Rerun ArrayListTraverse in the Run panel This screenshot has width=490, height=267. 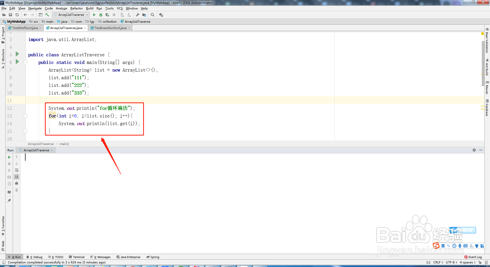(x=9, y=157)
